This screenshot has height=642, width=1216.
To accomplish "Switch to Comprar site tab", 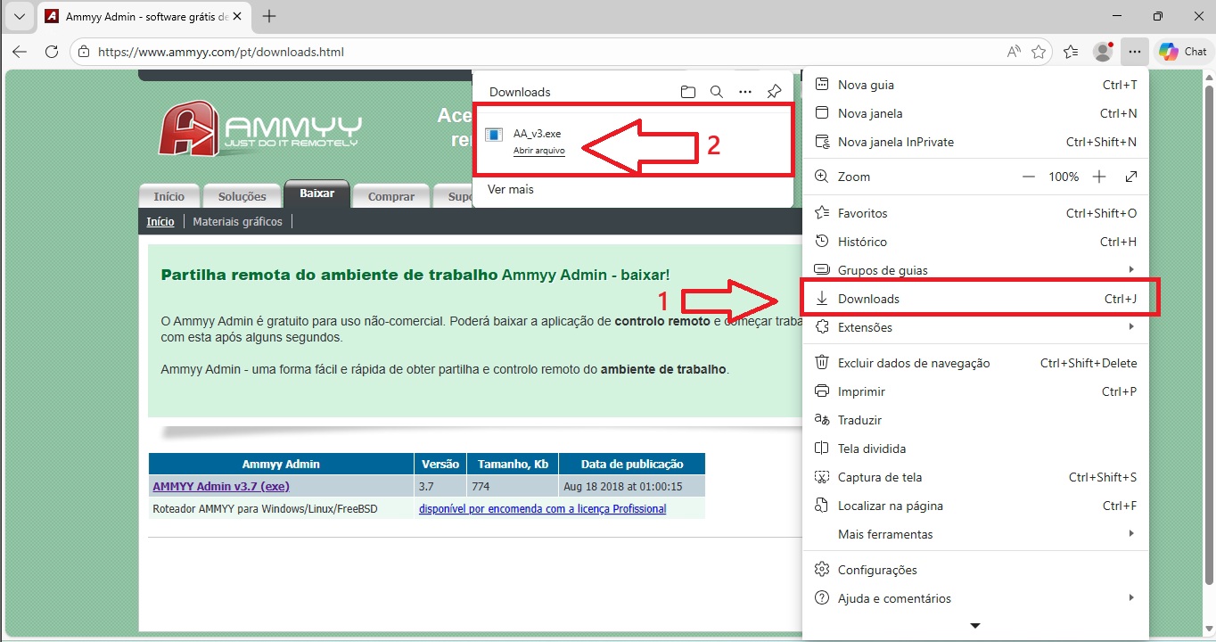I will point(390,196).
